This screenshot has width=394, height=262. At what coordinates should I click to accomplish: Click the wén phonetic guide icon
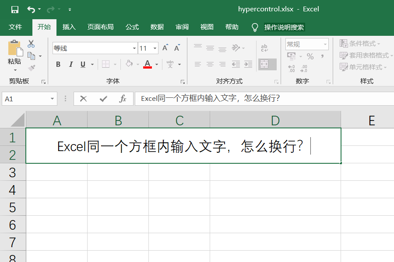click(170, 64)
